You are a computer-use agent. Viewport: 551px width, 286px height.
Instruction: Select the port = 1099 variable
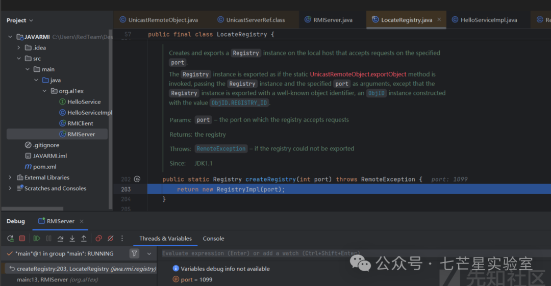192,280
